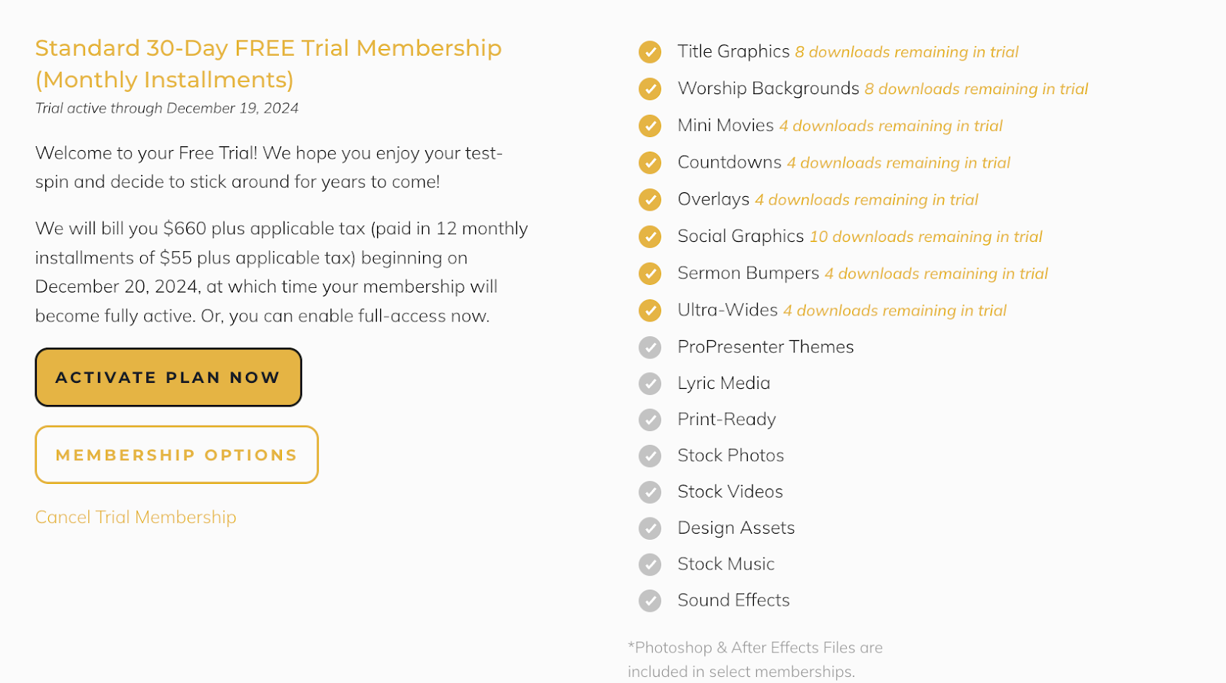Click the Print-Ready feature label

[726, 420]
